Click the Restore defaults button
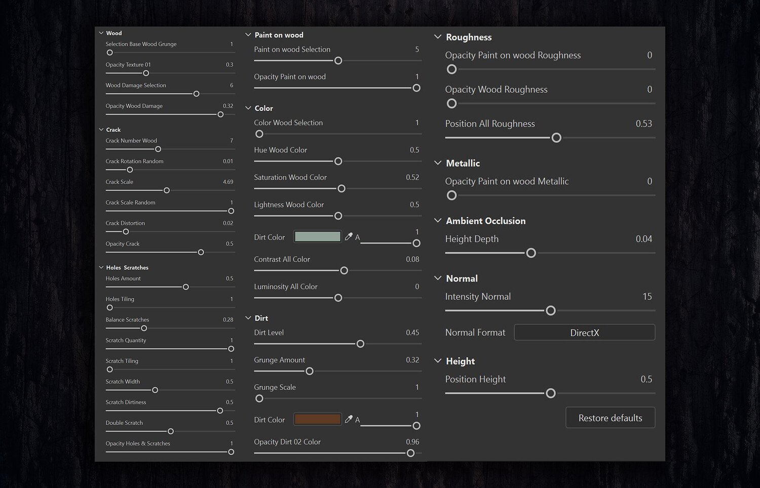The height and width of the screenshot is (488, 760). [x=610, y=418]
